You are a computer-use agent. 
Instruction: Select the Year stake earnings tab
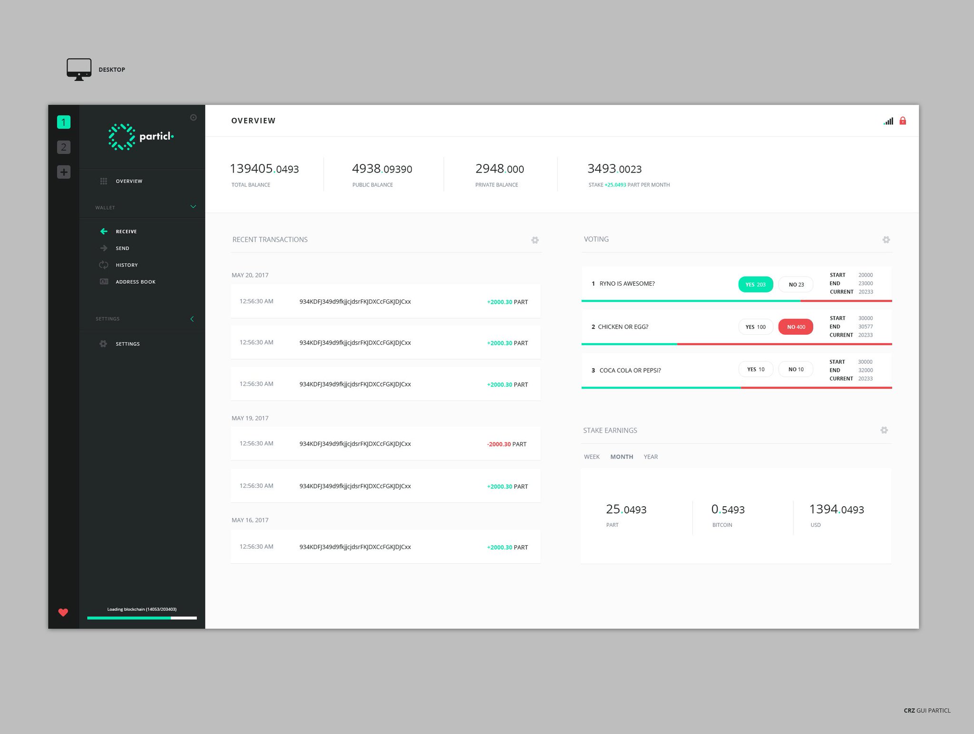651,457
